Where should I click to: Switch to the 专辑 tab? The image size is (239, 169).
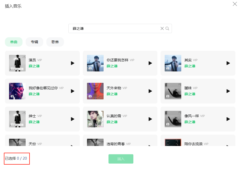tap(34, 42)
